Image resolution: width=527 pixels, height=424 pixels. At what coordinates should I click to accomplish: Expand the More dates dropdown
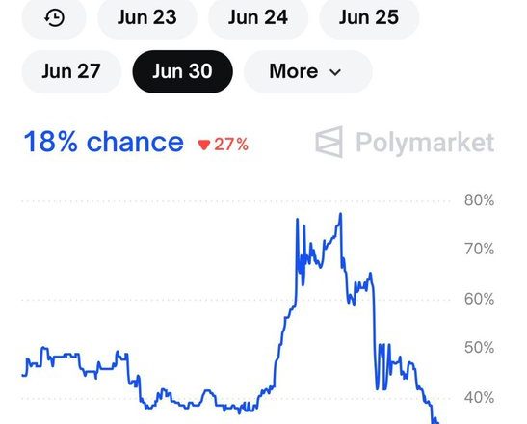pos(308,71)
